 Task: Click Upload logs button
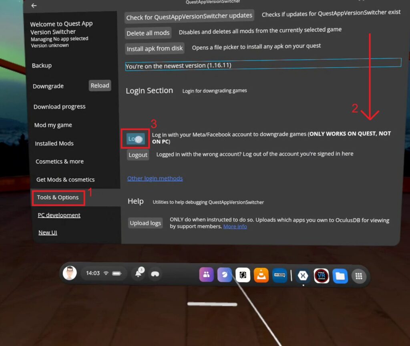click(145, 223)
